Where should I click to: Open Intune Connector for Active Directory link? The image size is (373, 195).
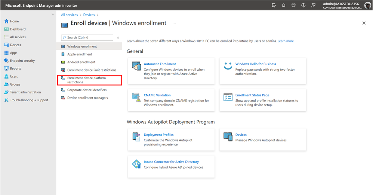171,162
